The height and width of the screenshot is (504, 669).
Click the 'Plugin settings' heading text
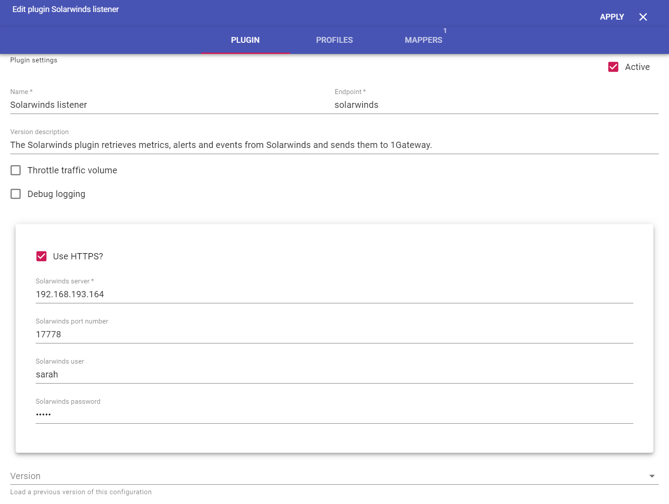(34, 60)
